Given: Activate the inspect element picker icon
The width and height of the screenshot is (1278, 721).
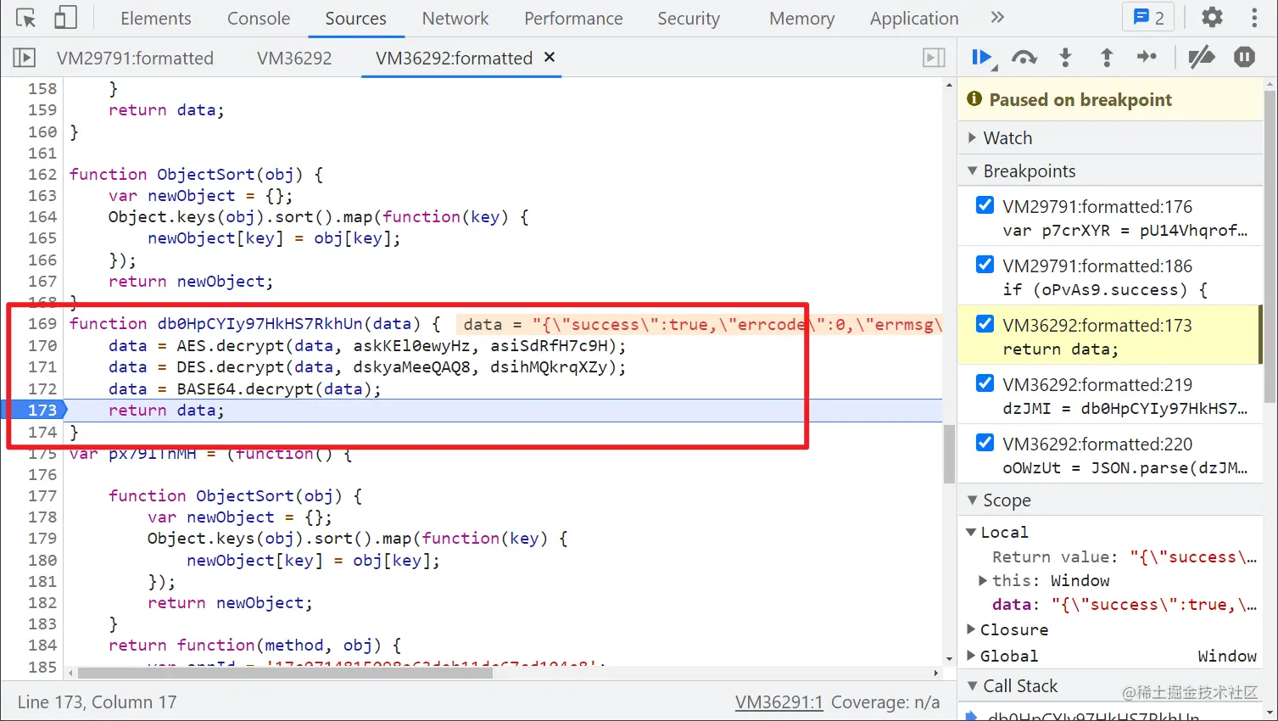Looking at the screenshot, I should click(26, 18).
